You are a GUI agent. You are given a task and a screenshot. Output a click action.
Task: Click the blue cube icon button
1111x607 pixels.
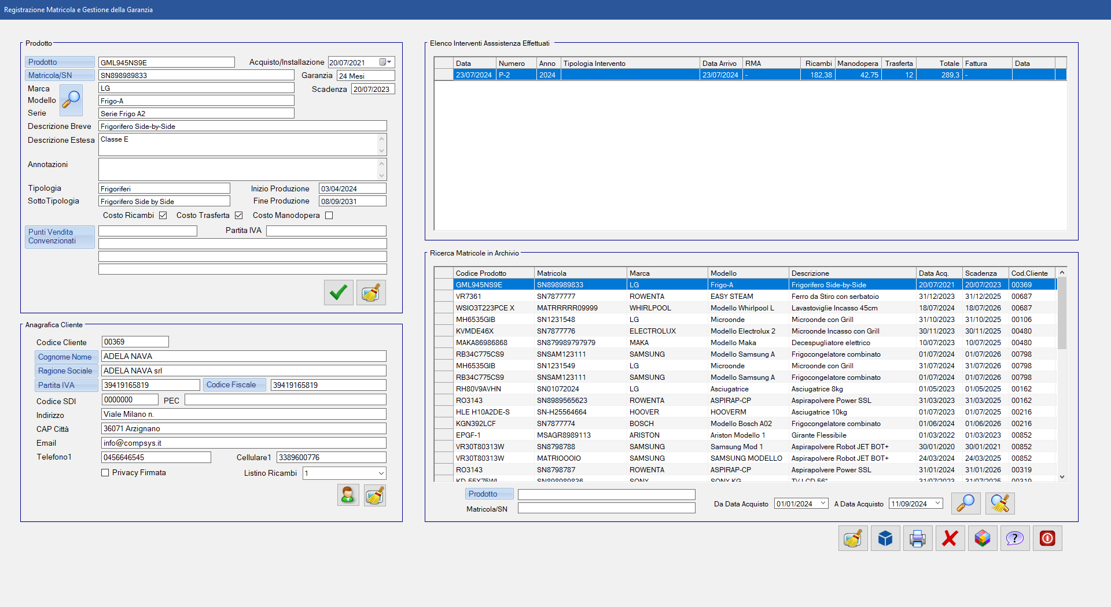885,539
